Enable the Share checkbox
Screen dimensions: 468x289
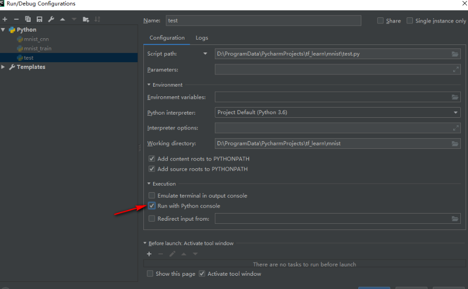point(380,20)
